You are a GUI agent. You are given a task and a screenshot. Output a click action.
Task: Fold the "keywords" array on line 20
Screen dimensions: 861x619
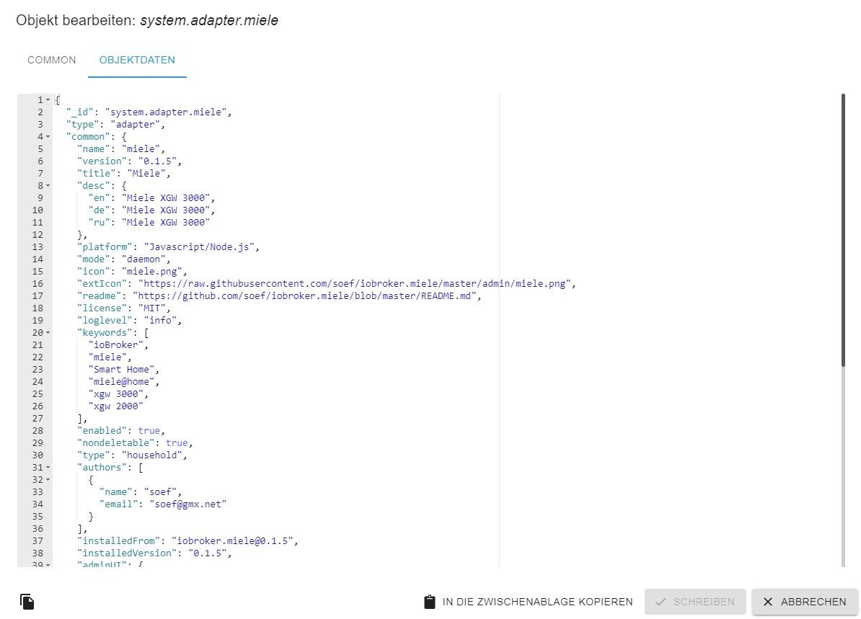tap(48, 332)
